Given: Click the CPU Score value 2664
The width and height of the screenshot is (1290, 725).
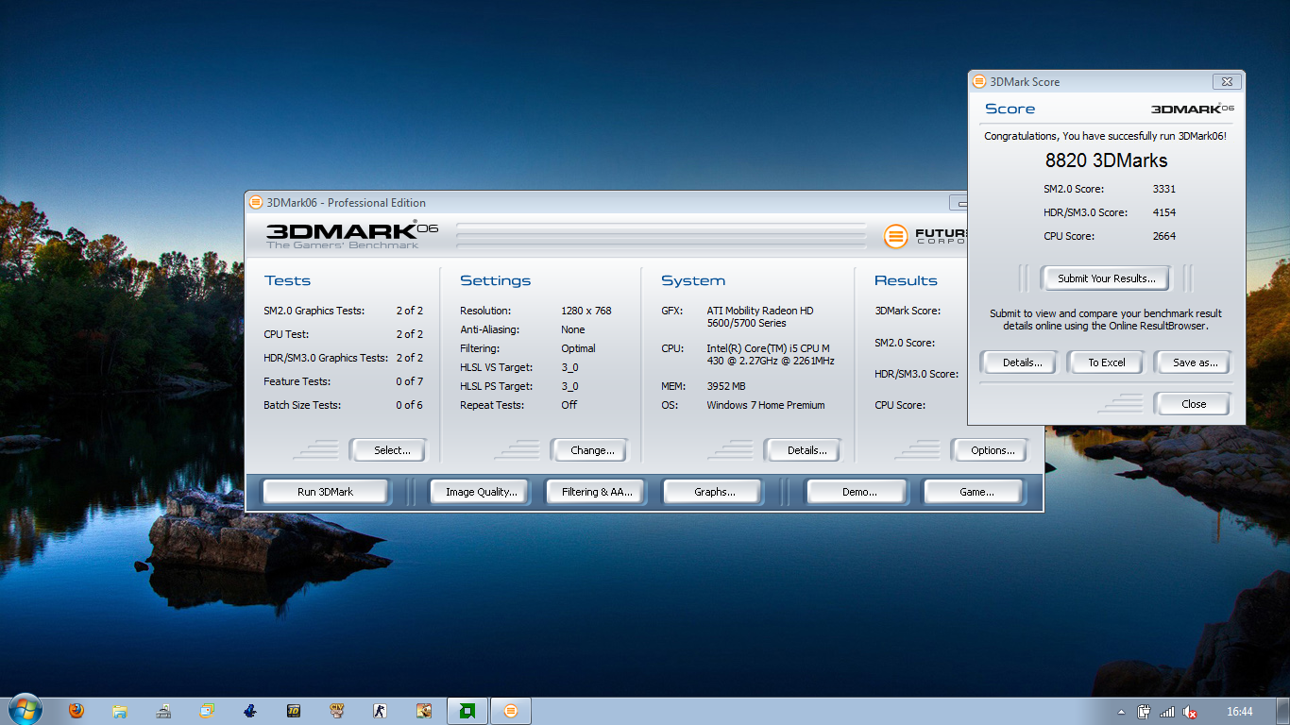Looking at the screenshot, I should [x=1163, y=236].
